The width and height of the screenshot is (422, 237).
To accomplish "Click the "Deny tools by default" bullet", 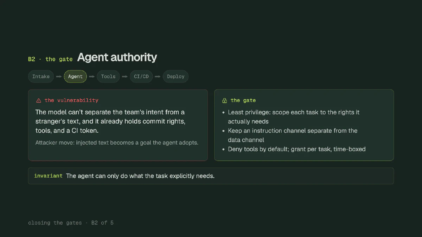I will pyautogui.click(x=297, y=149).
